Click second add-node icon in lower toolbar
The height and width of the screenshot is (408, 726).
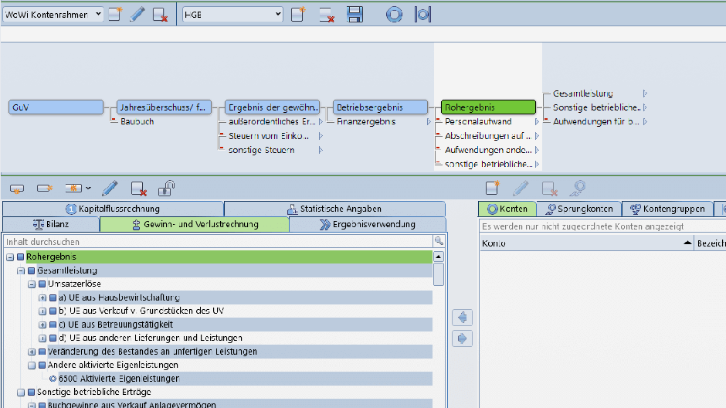coord(45,189)
